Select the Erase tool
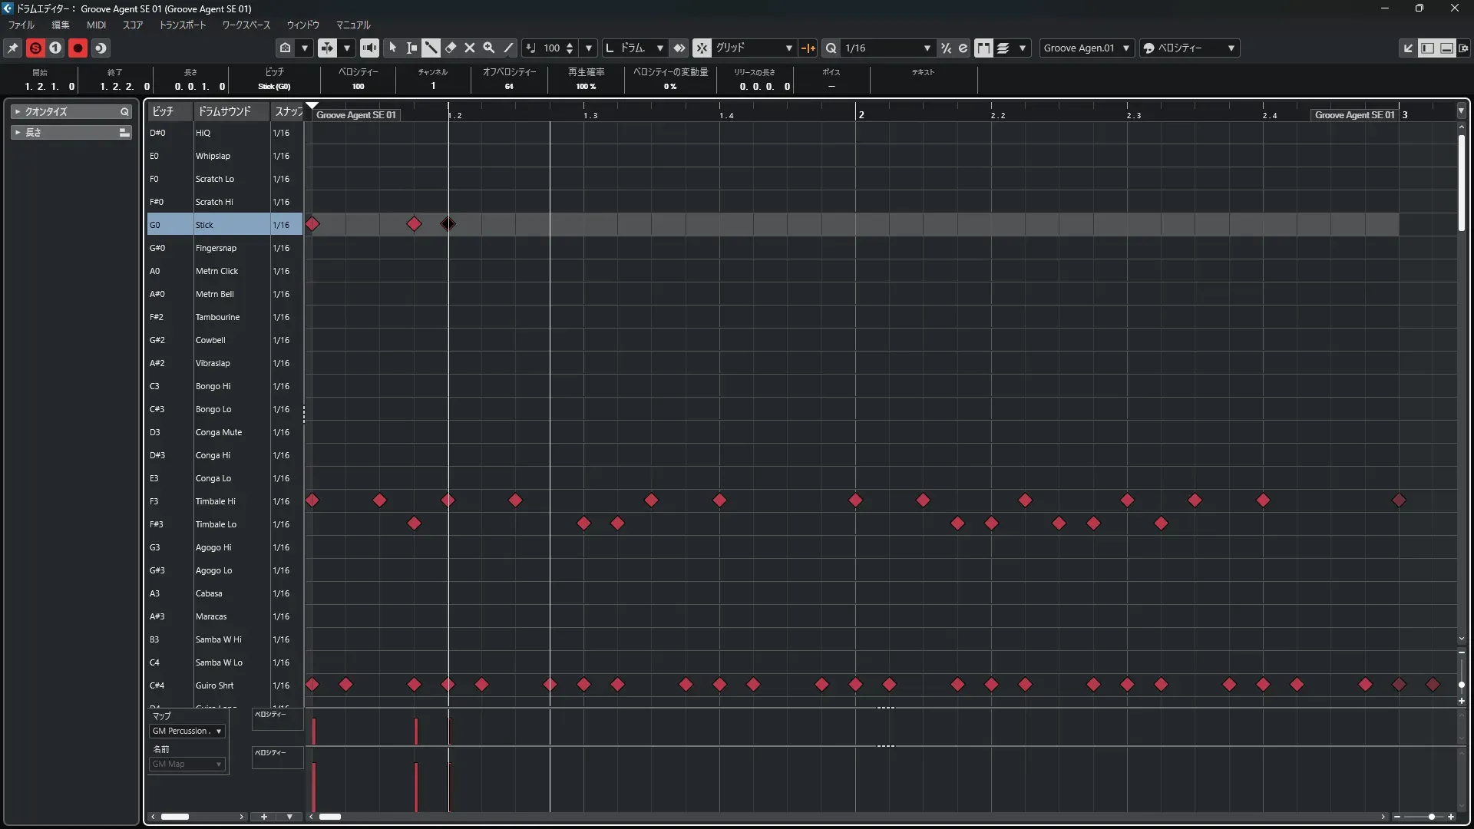 451,48
